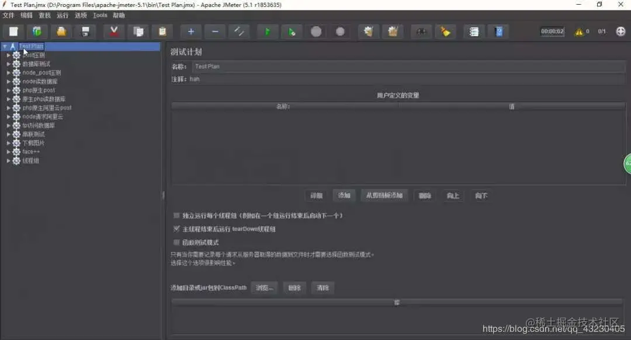Toggle 函数测试模式 checkbox

[176, 243]
